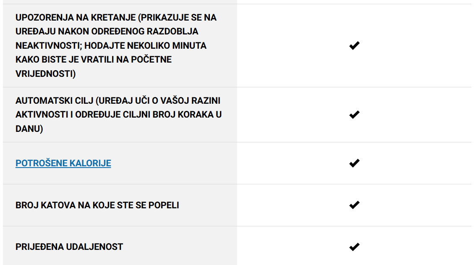
Task: Click the word DANU) in Automatski cilj row
Action: point(29,129)
